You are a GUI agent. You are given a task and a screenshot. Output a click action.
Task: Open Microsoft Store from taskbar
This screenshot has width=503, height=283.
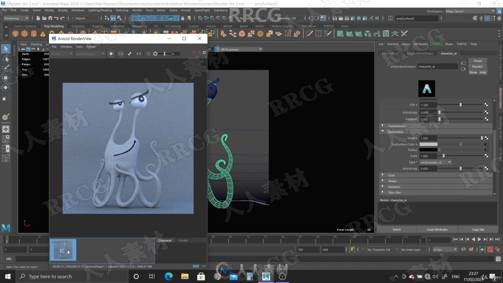point(201,276)
